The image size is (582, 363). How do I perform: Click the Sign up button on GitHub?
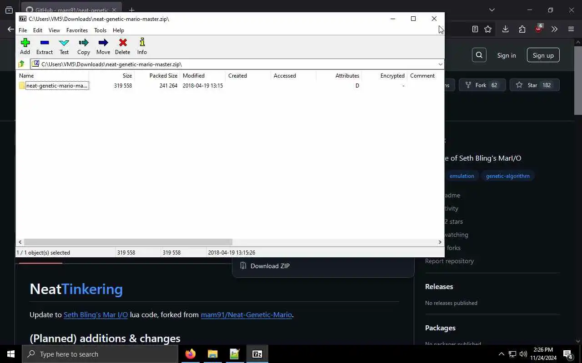point(543,55)
